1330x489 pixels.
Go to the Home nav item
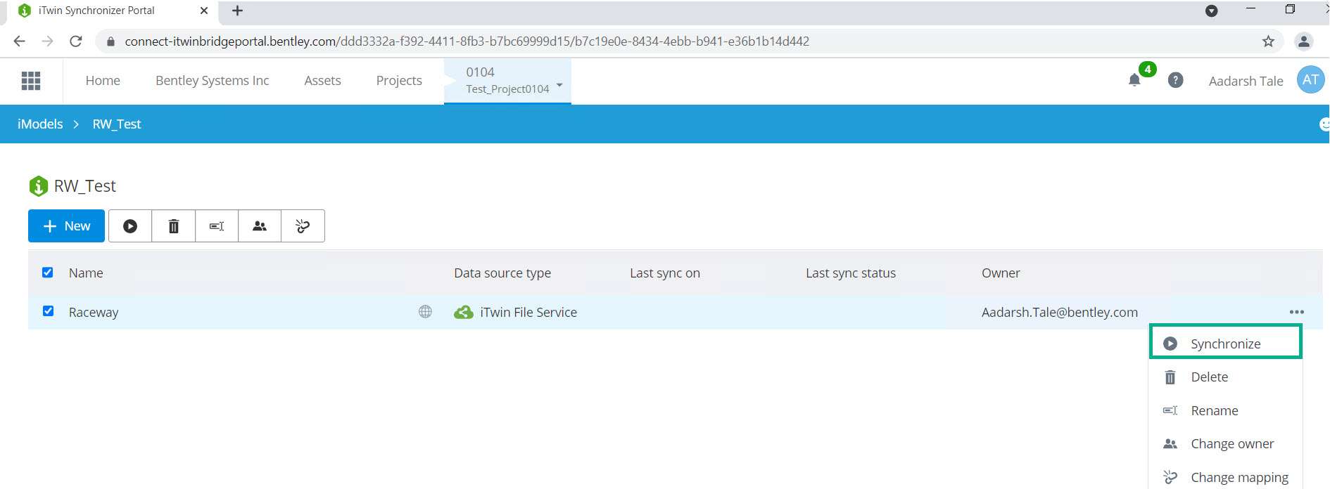103,81
